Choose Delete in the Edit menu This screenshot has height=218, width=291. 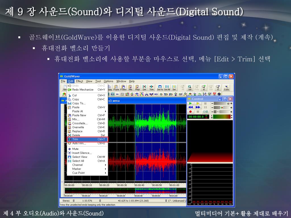point(87,135)
